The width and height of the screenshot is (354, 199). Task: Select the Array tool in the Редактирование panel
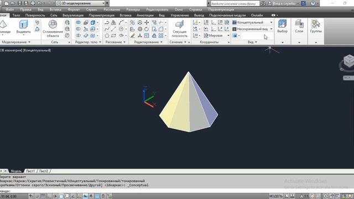pyautogui.click(x=161, y=35)
